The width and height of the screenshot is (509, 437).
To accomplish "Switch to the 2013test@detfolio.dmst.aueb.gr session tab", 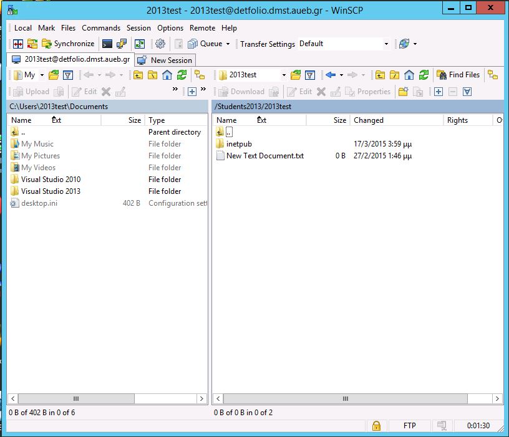I will coord(70,59).
